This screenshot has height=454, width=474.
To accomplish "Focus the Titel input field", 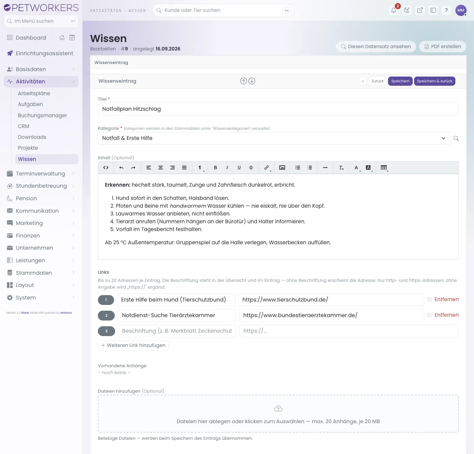I will coord(278,109).
